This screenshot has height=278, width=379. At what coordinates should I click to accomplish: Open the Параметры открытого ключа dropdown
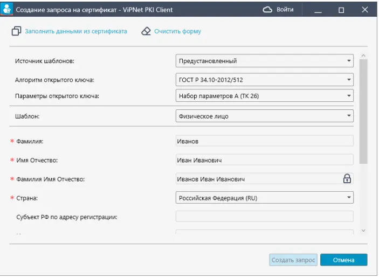[x=265, y=96]
